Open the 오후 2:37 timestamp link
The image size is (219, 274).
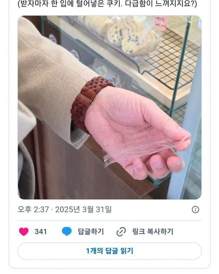(x=33, y=209)
